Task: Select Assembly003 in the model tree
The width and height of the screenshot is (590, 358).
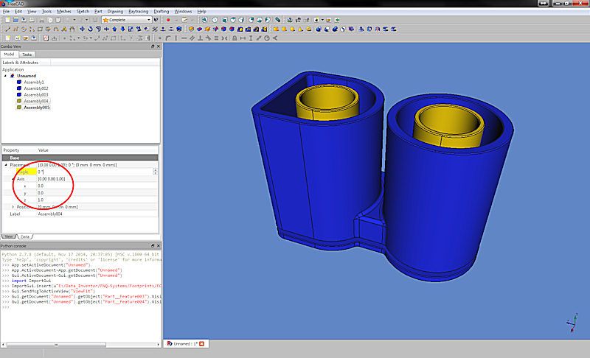Action: click(x=35, y=95)
